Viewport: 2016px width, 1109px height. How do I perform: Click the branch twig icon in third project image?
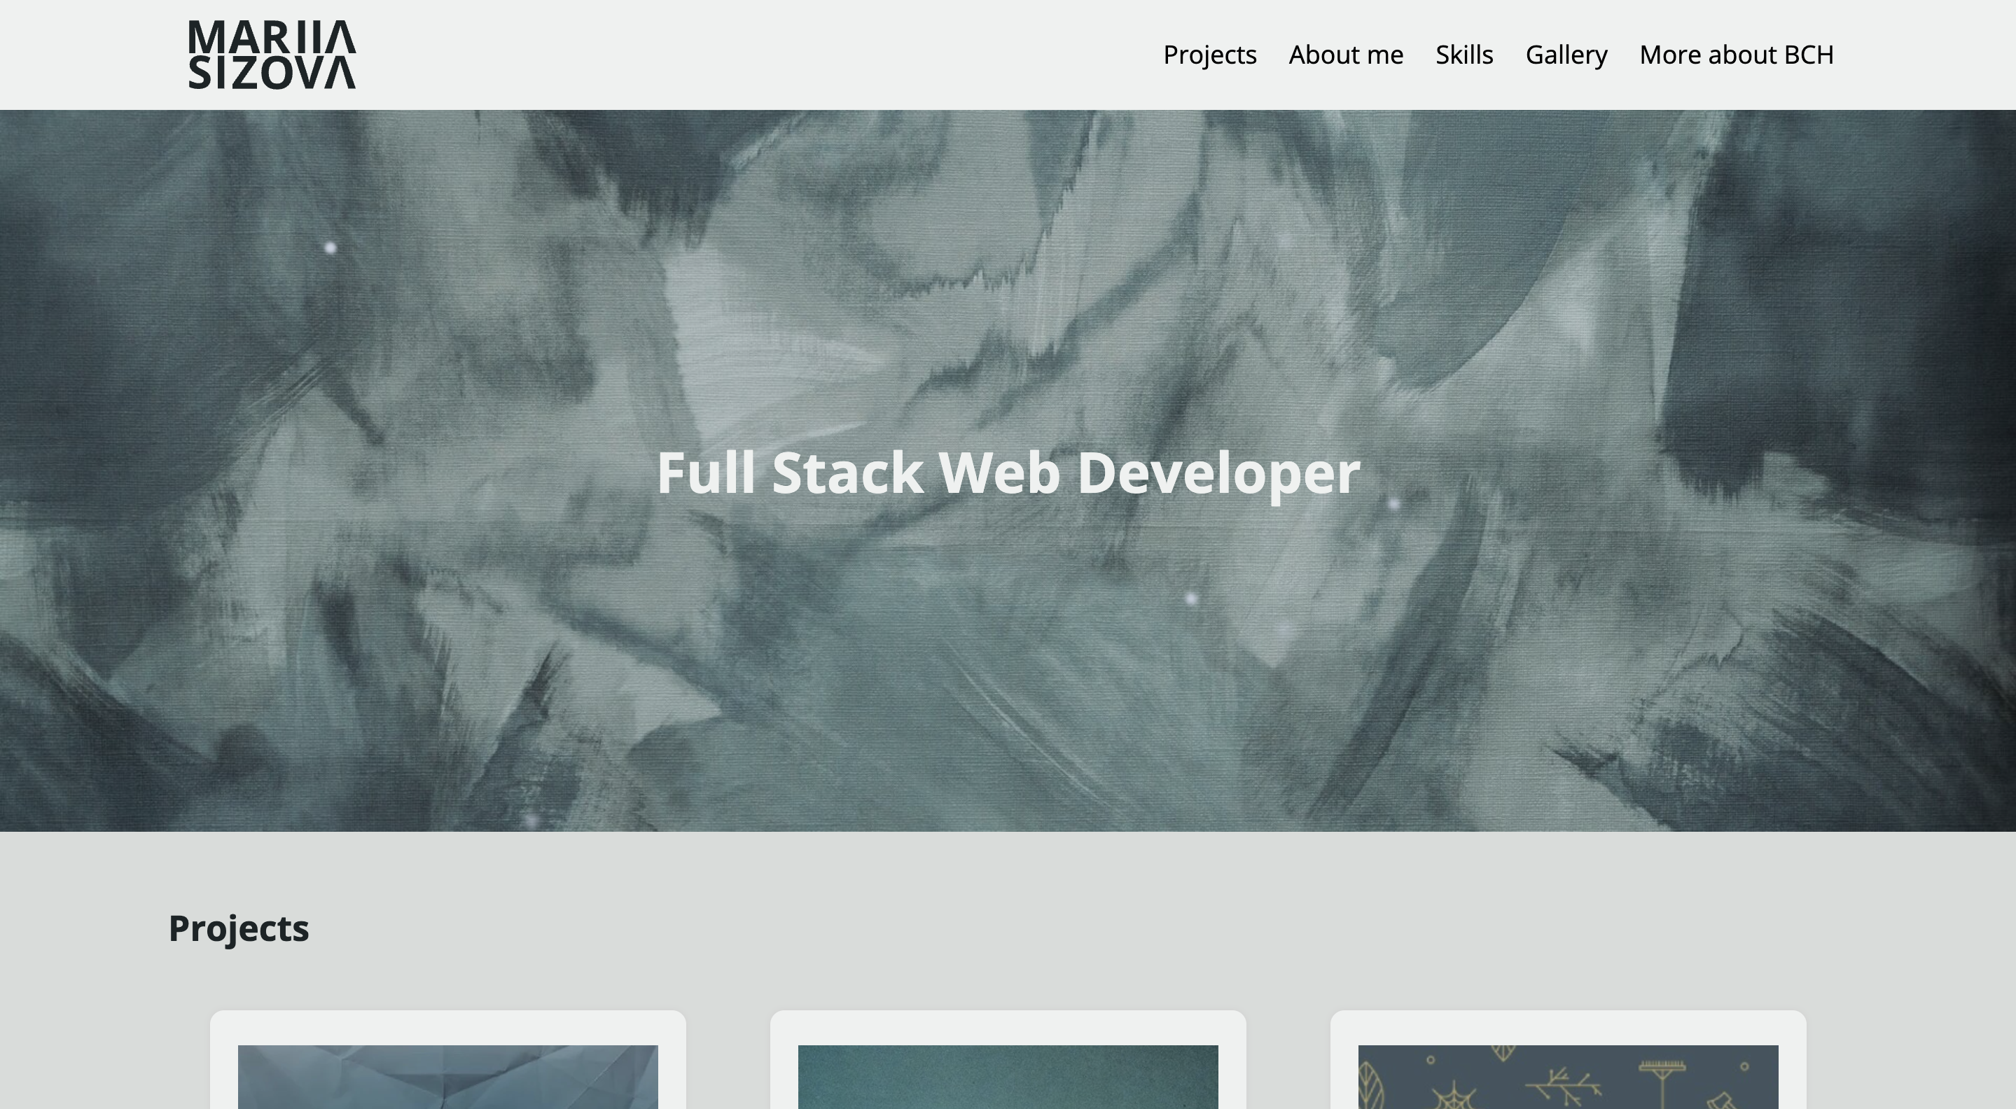coord(1564,1087)
